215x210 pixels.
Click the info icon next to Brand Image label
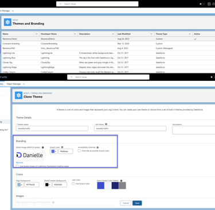point(43,147)
